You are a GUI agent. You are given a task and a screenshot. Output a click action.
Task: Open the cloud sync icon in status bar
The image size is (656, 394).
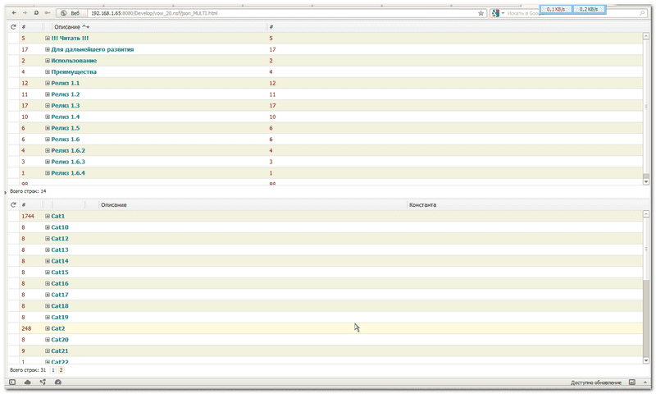27,383
